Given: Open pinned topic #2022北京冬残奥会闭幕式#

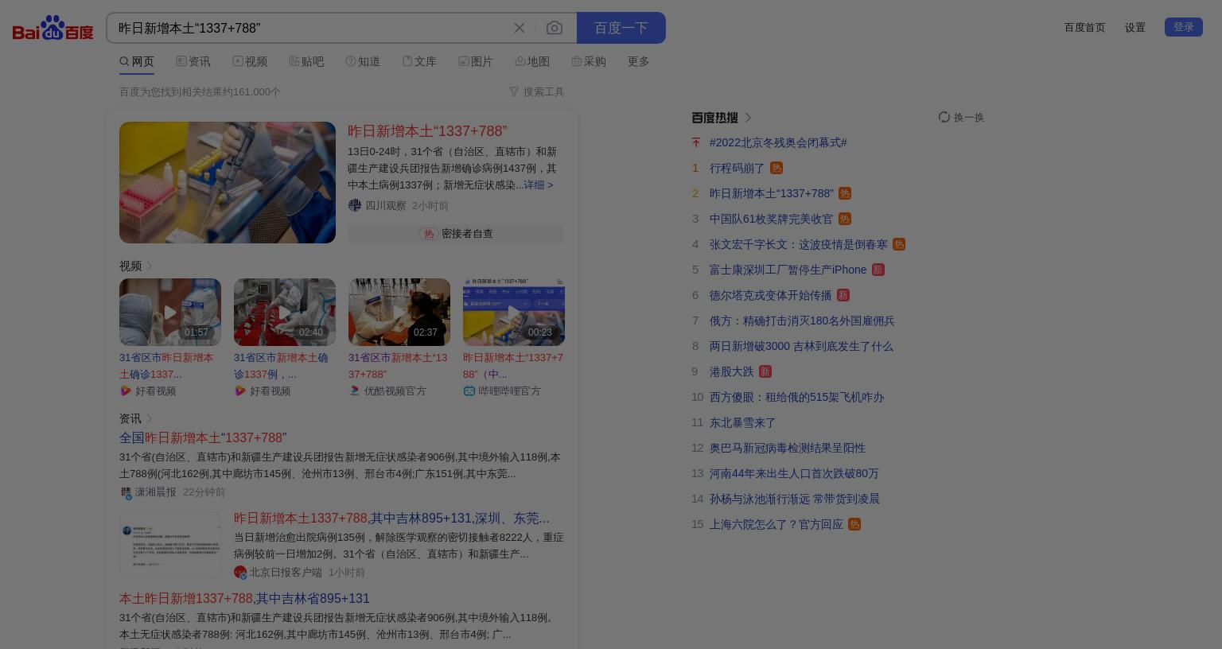Looking at the screenshot, I should click(x=778, y=142).
